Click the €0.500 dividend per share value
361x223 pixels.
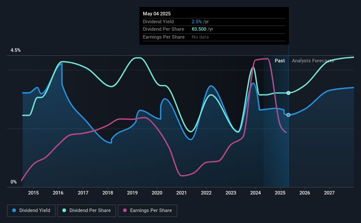199,29
